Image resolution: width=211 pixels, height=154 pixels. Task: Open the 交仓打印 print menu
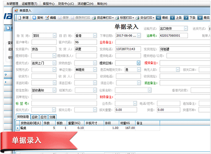point(145,18)
